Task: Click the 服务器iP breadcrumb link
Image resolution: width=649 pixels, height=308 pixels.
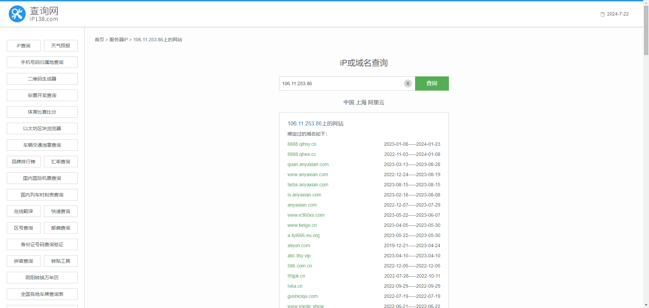Action: click(118, 40)
